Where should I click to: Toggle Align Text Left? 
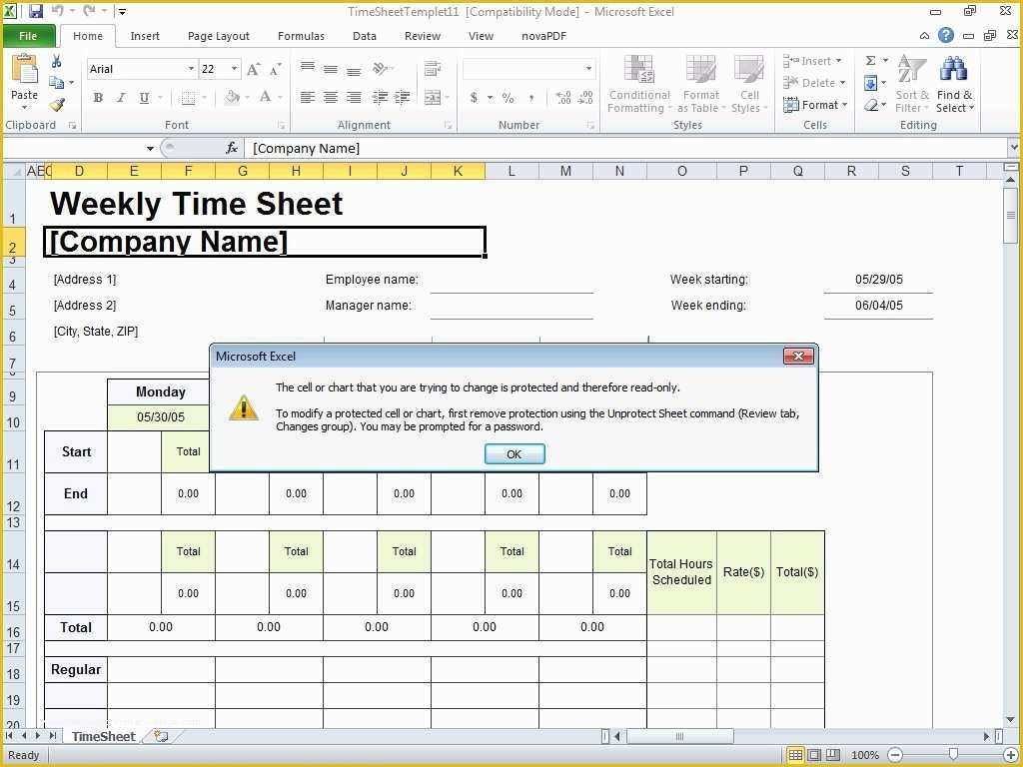tap(308, 98)
